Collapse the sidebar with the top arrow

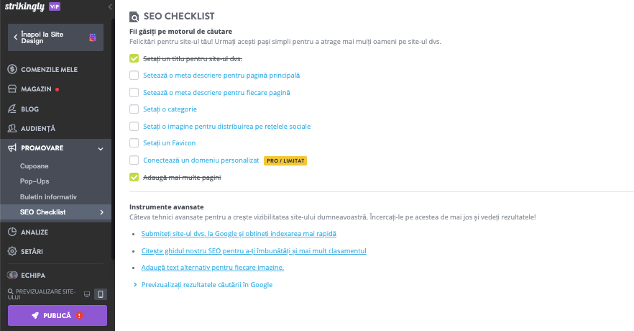109,6
